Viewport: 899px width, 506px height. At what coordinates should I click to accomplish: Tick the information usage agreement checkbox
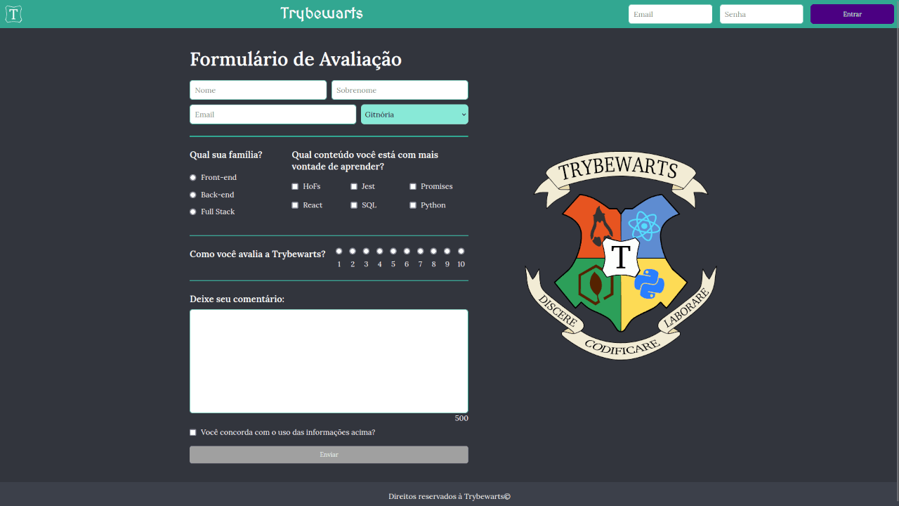tap(192, 432)
